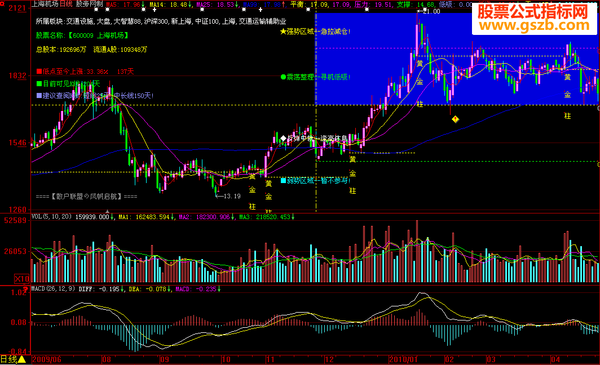The image size is (600, 365).
Task: Click the VOL(5,10,20) indicator header
Action: pyautogui.click(x=51, y=217)
